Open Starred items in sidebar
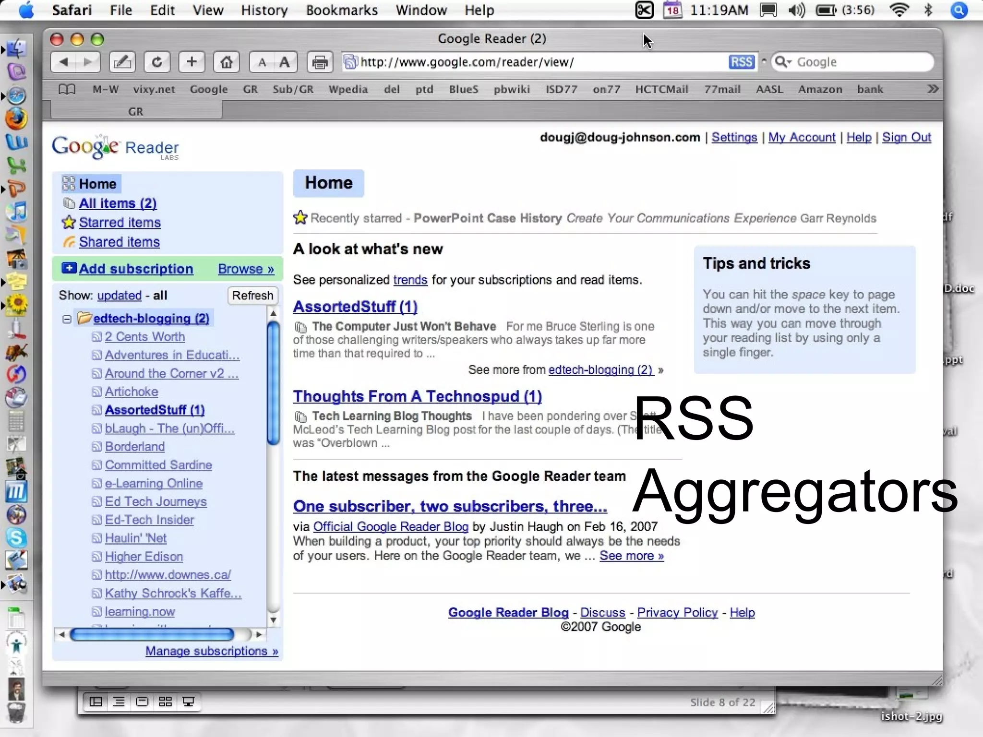The width and height of the screenshot is (983, 737). pyautogui.click(x=120, y=223)
